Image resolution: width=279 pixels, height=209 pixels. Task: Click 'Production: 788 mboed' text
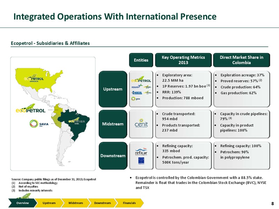tap(183, 98)
